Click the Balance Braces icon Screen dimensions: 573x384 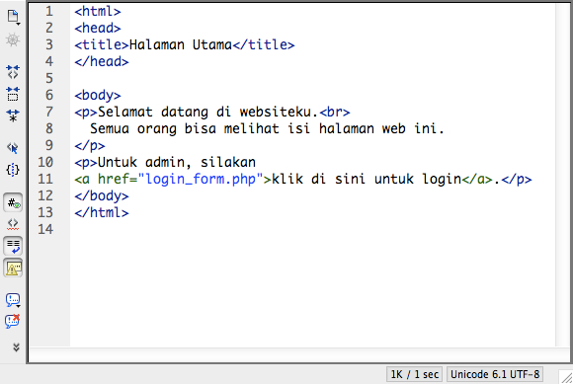pos(13,170)
